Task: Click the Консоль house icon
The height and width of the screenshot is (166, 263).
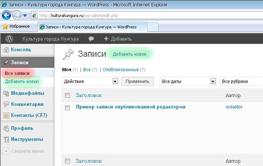Action: 6,50
